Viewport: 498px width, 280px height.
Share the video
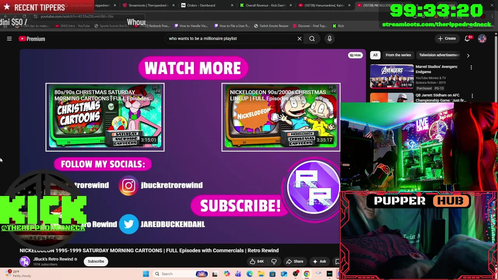click(295, 261)
